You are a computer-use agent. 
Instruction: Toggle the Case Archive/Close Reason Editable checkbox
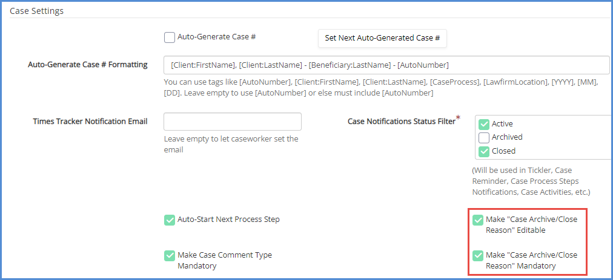pyautogui.click(x=478, y=220)
